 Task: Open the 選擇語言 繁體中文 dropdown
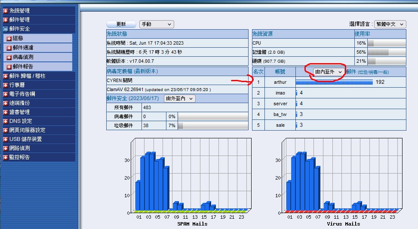(x=390, y=24)
